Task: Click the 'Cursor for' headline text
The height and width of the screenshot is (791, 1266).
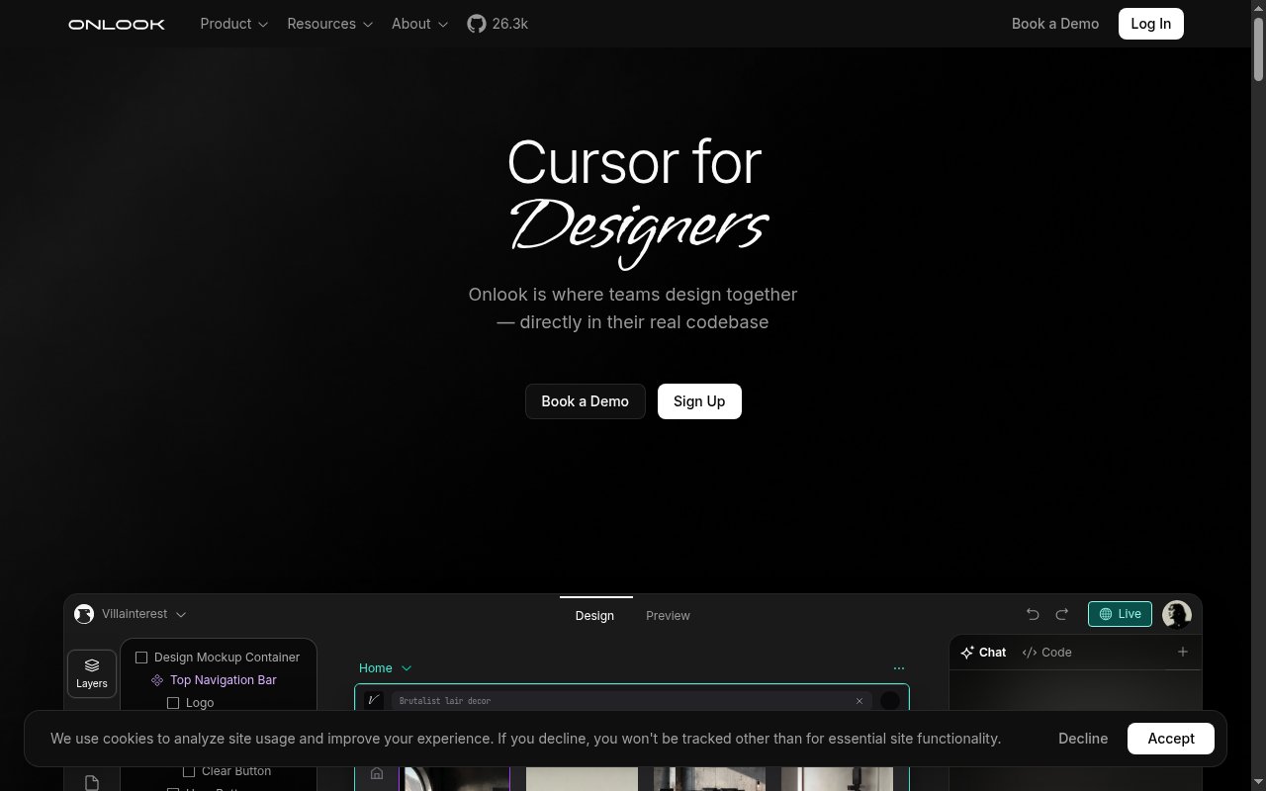Action: click(634, 161)
